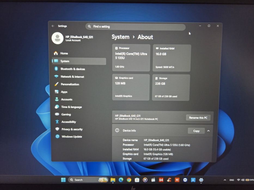
Task: Click the Graphics card info card
Action: coord(131,87)
